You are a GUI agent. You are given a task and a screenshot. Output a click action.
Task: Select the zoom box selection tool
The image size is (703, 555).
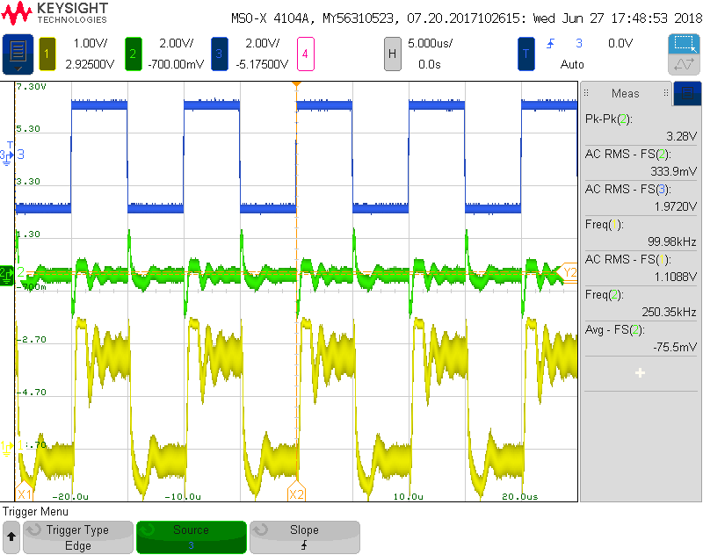[684, 44]
